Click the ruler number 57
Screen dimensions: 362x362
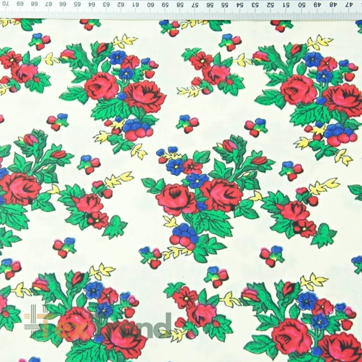coord(195,5)
